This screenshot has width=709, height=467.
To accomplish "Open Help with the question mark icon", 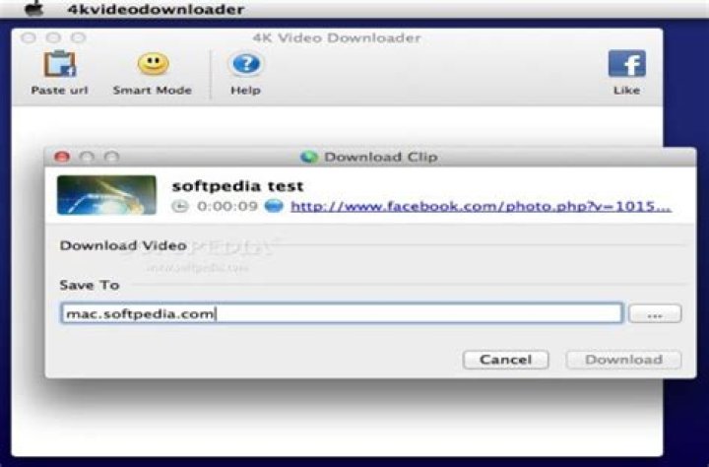I will [245, 64].
